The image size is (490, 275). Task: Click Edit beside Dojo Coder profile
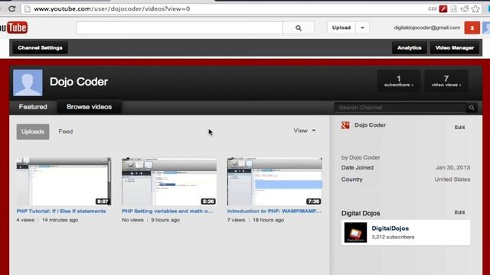[x=459, y=128]
